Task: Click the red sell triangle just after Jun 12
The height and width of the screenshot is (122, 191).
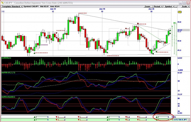Action: (57, 33)
